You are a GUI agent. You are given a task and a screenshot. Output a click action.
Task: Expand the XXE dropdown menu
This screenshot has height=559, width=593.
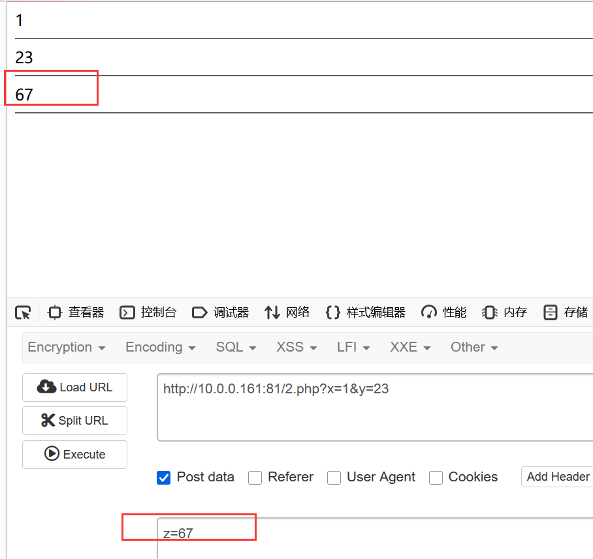coord(410,347)
